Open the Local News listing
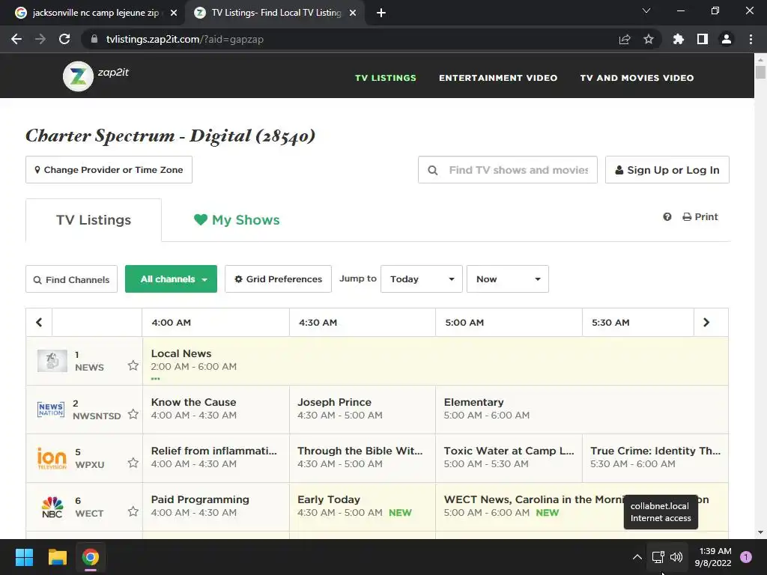This screenshot has height=575, width=767. tap(435, 361)
